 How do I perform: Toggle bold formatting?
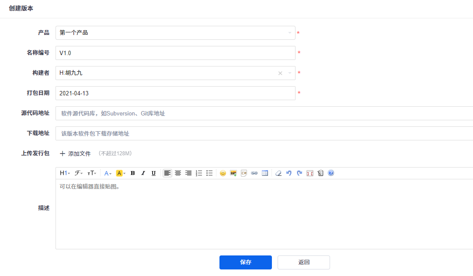(132, 173)
